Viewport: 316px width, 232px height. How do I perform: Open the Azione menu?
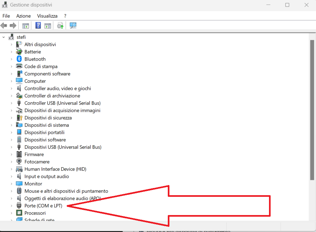(24, 16)
